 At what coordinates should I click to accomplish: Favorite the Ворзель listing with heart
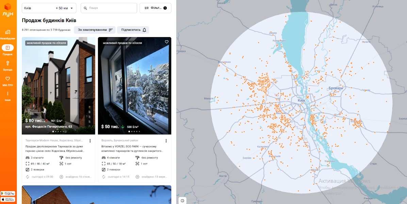pos(167,42)
